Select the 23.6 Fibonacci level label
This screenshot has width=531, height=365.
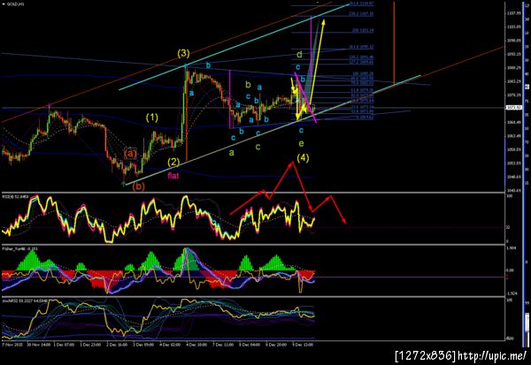click(x=361, y=107)
